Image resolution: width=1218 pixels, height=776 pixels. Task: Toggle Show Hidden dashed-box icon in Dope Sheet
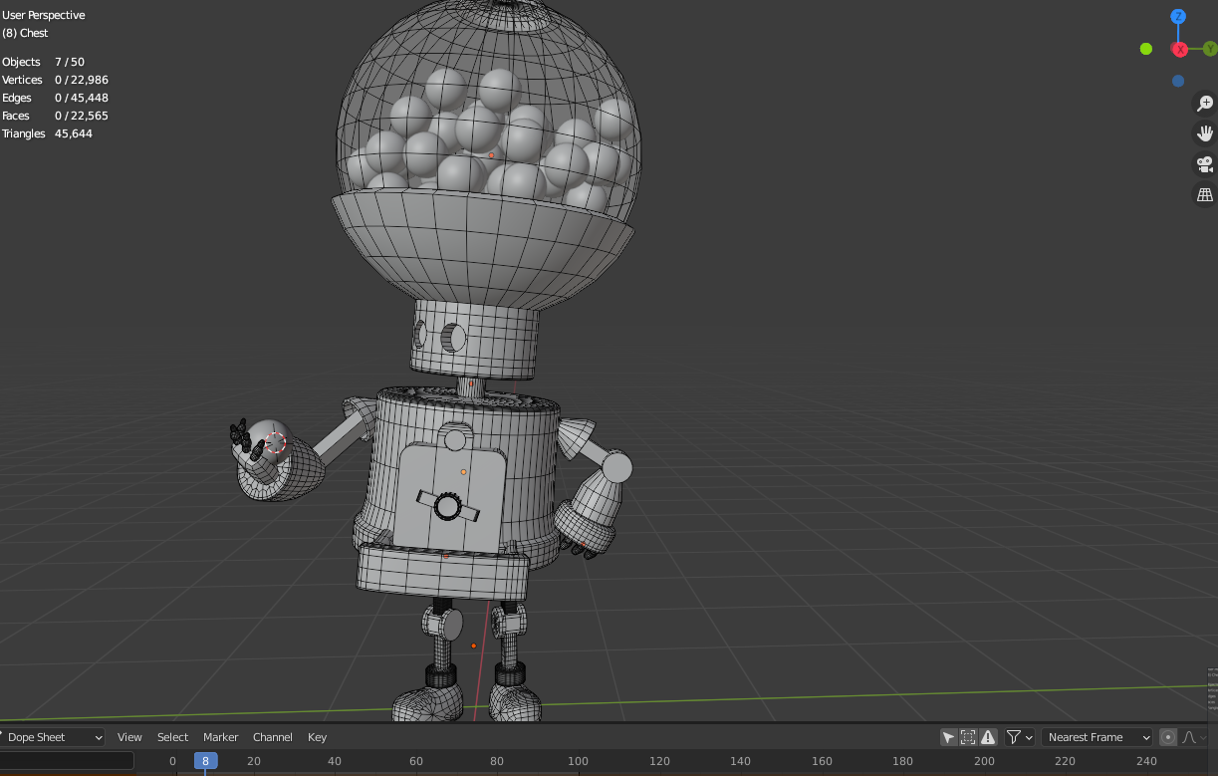click(x=968, y=737)
